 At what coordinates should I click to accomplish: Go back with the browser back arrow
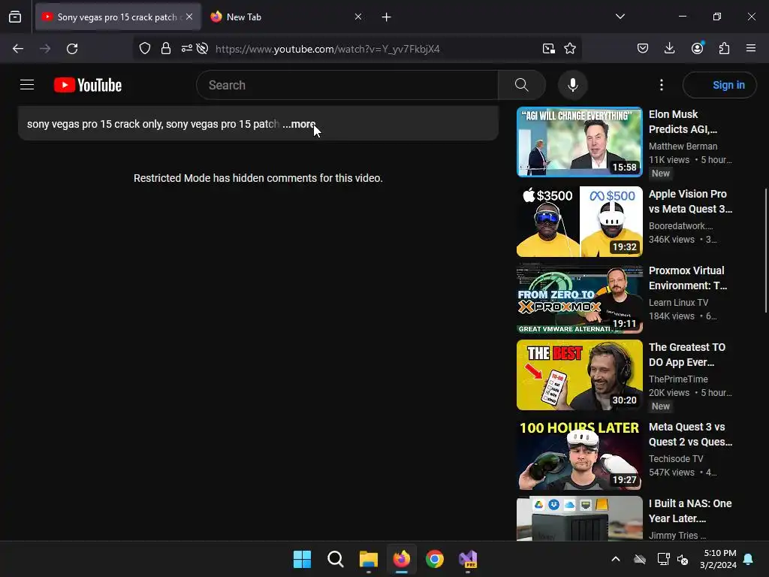click(x=18, y=49)
